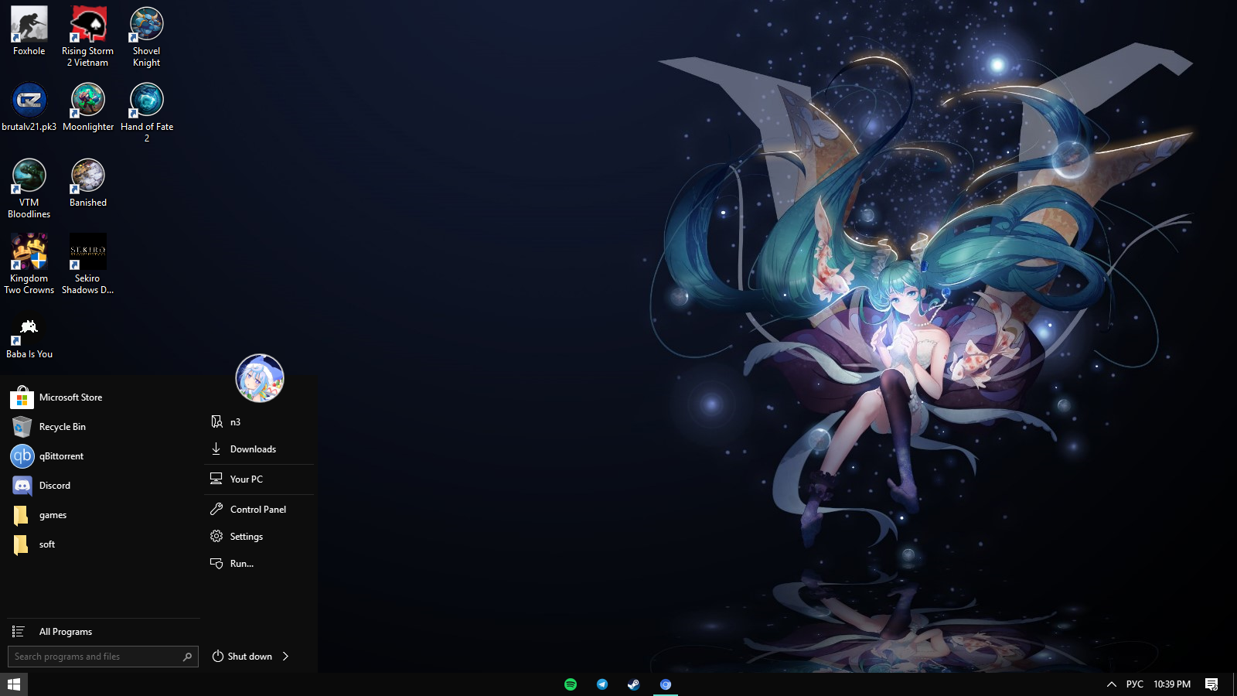Open the Shovel Knight desktop icon
The image size is (1237, 696).
146,36
